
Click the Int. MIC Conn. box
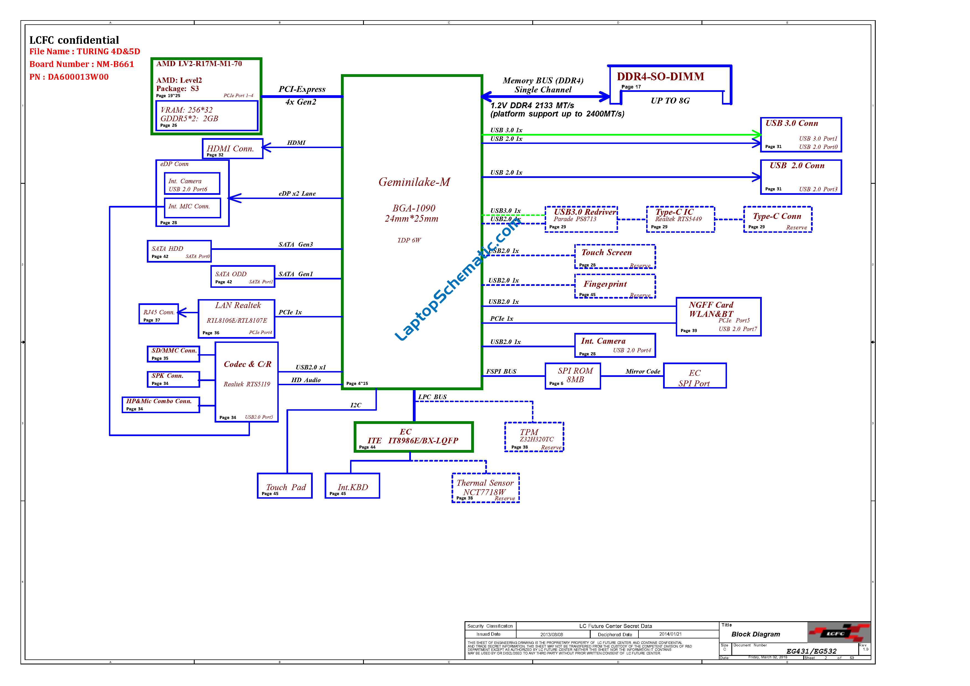pyautogui.click(x=192, y=208)
